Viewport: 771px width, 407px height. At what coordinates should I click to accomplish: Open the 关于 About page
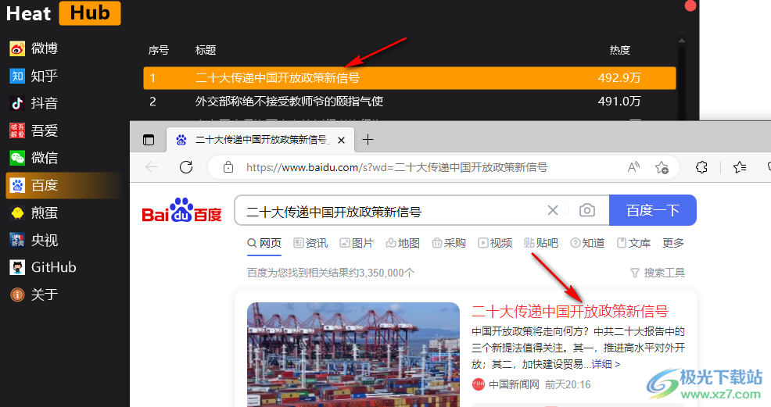coord(34,295)
